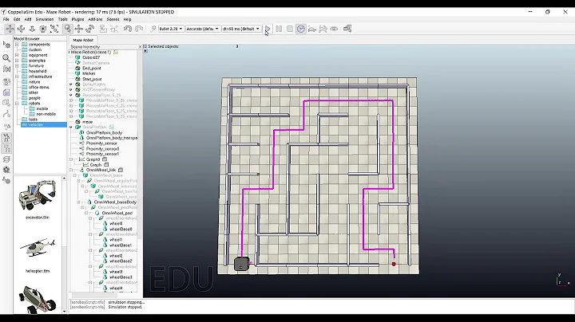Expand the equipment folder
This screenshot has height=322, width=575.
17,55
